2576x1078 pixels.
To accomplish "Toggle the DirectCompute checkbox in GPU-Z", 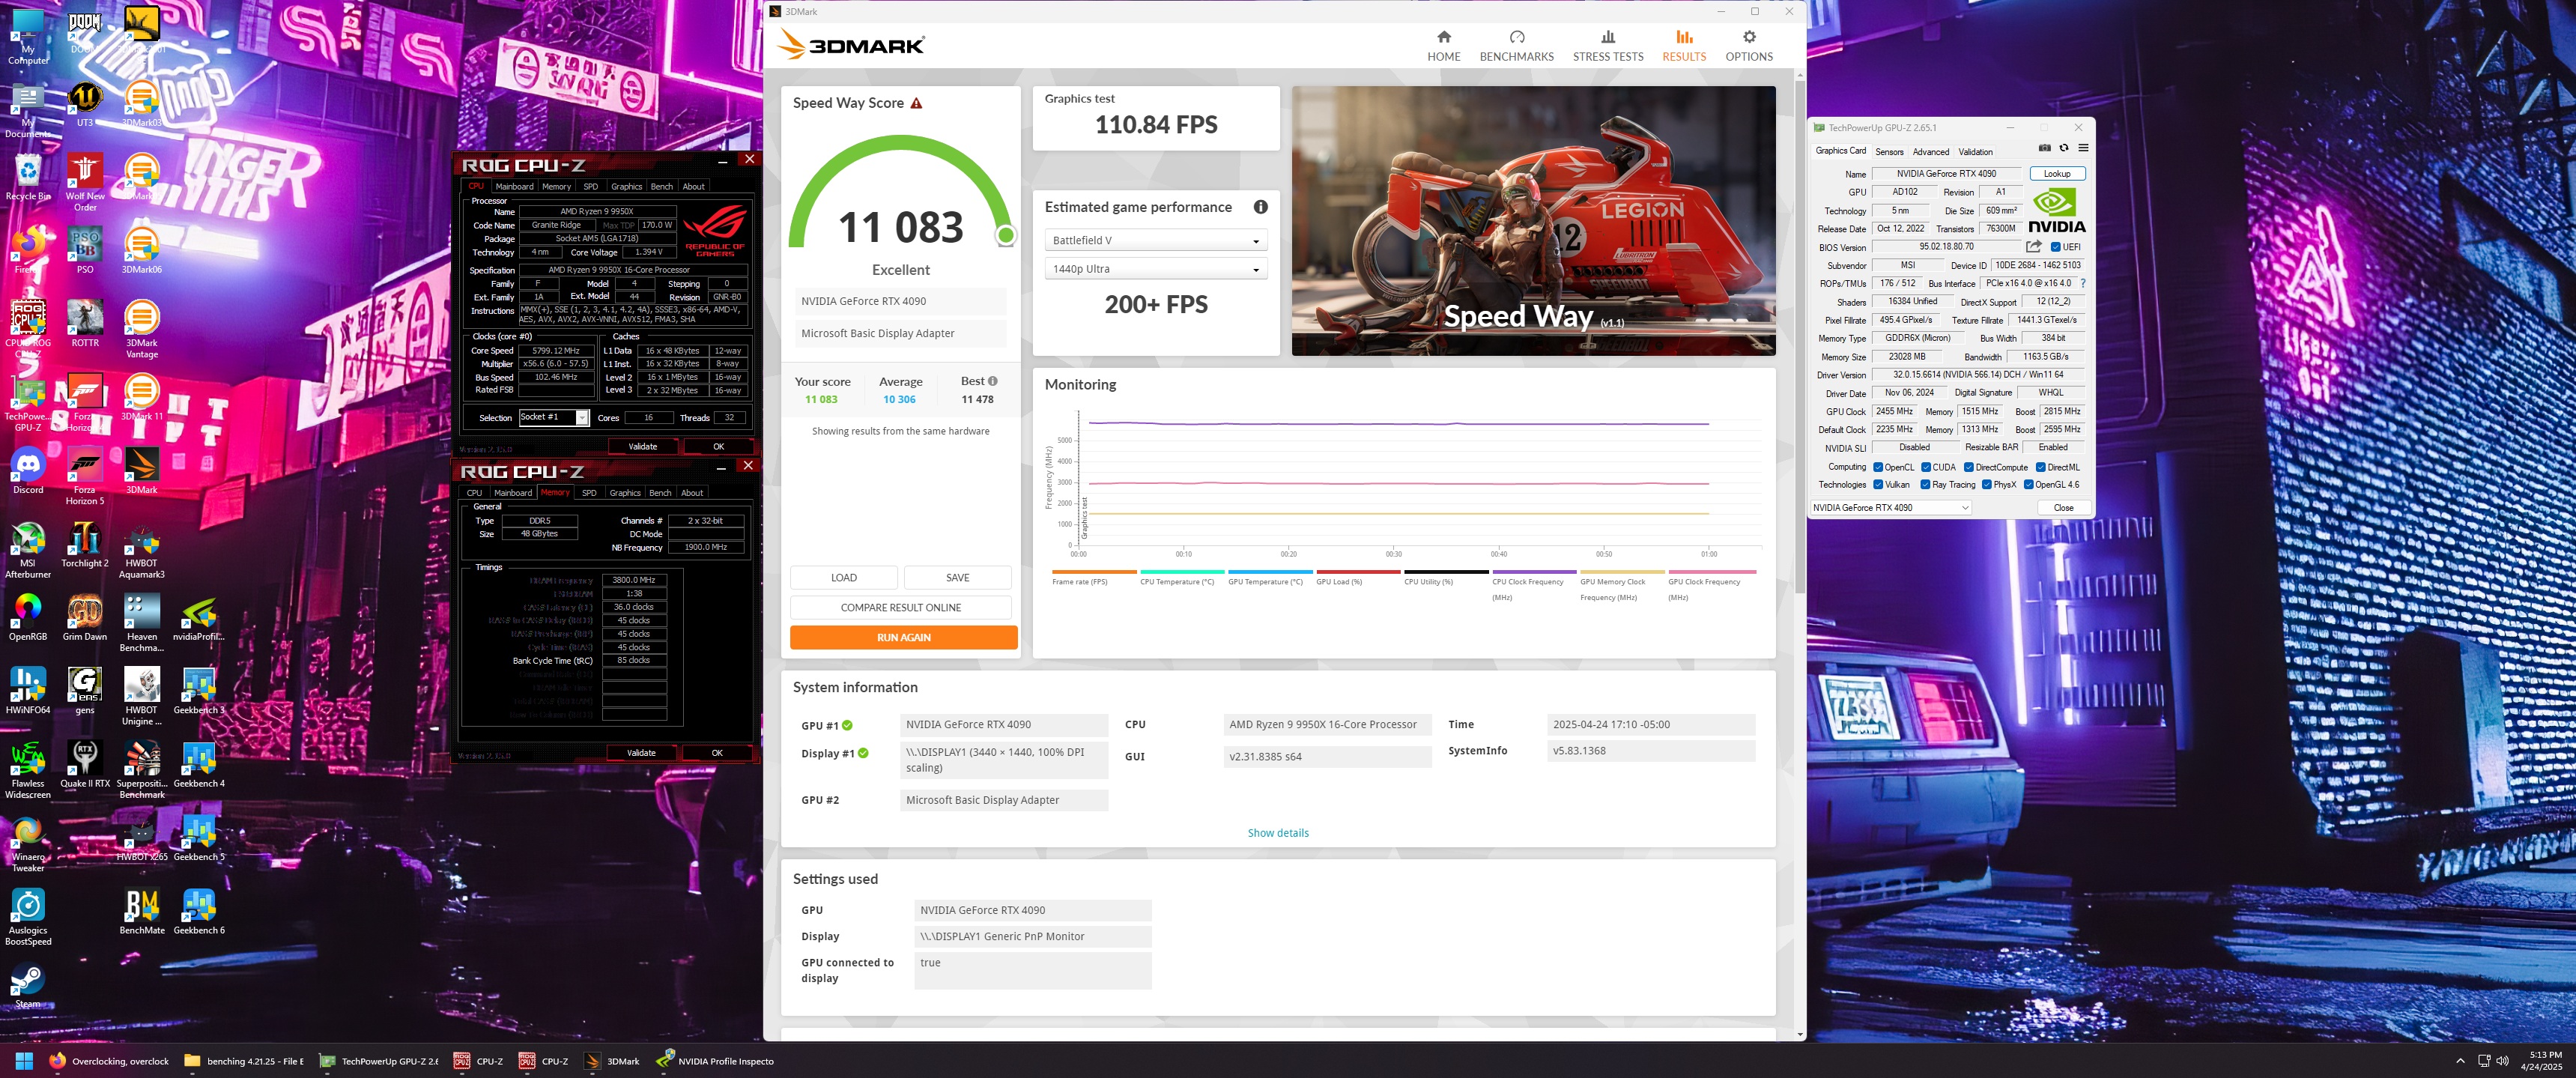I will click(x=1968, y=467).
